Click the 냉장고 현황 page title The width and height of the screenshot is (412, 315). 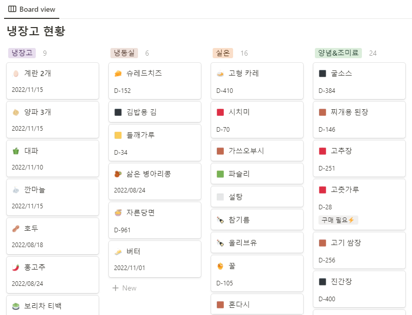tap(36, 31)
